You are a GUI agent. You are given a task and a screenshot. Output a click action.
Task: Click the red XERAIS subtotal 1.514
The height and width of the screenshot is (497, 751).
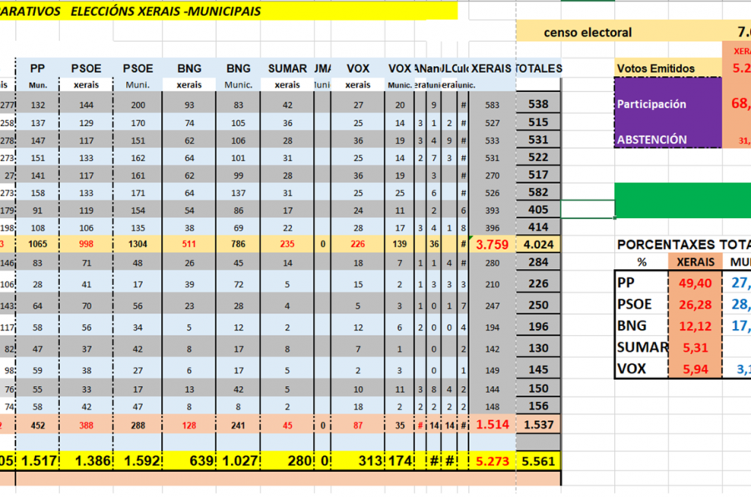click(x=492, y=424)
